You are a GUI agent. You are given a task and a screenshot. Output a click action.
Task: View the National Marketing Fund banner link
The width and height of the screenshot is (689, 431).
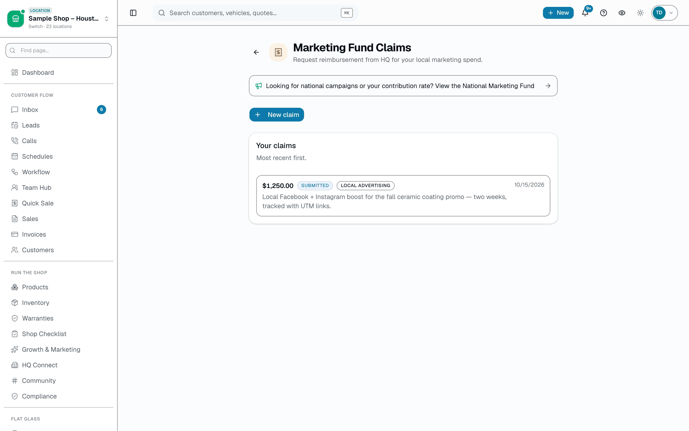(x=403, y=86)
